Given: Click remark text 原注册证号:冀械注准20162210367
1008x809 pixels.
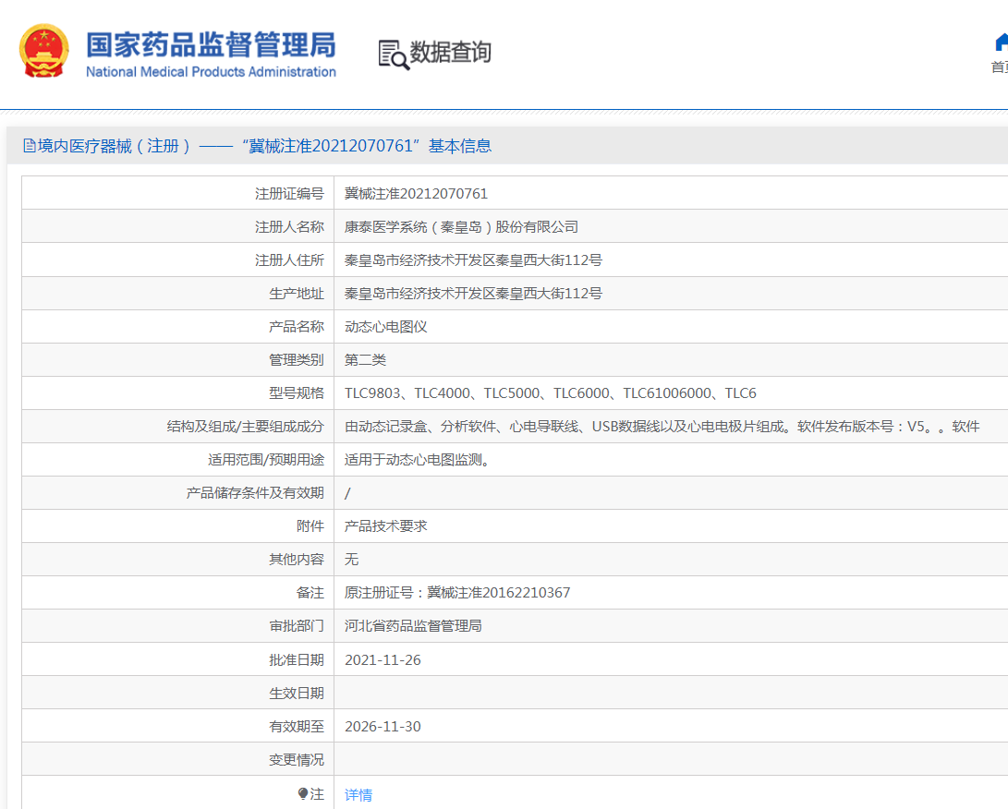Looking at the screenshot, I should pos(457,593).
